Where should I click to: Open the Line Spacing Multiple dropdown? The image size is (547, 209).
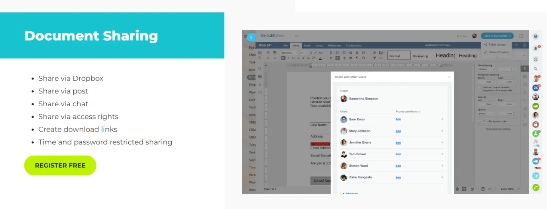pos(487,69)
